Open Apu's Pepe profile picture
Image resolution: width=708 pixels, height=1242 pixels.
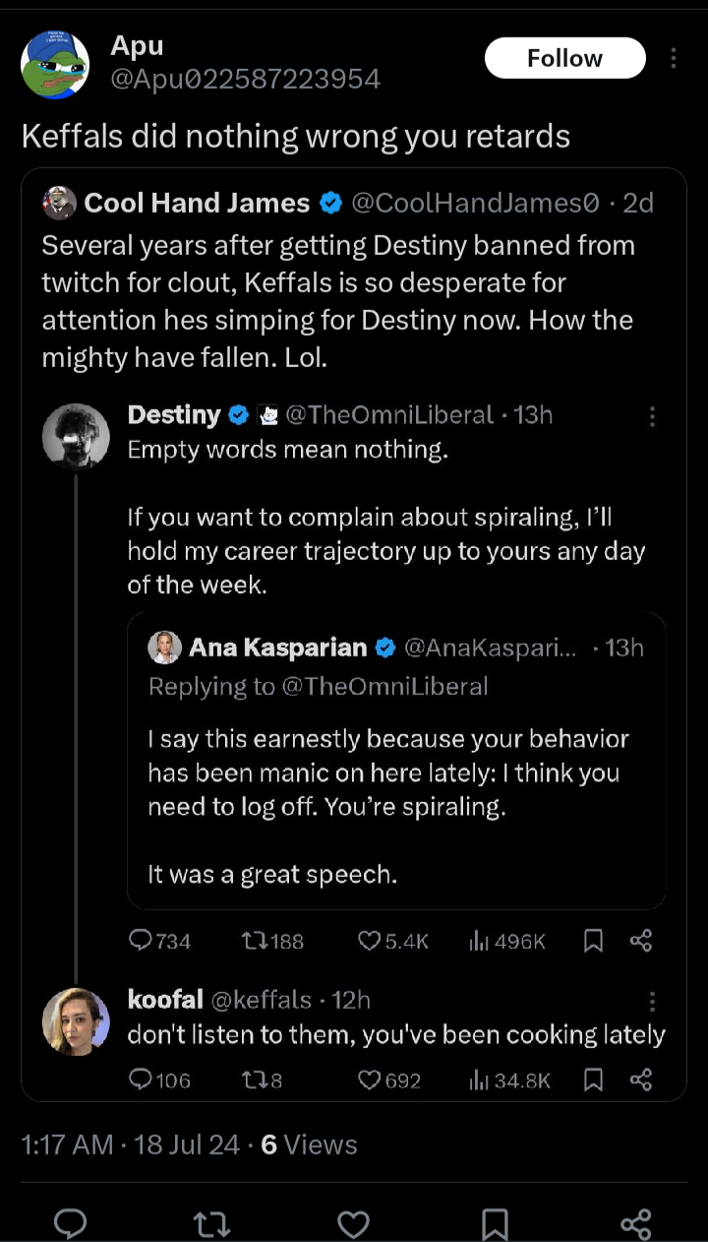click(55, 65)
